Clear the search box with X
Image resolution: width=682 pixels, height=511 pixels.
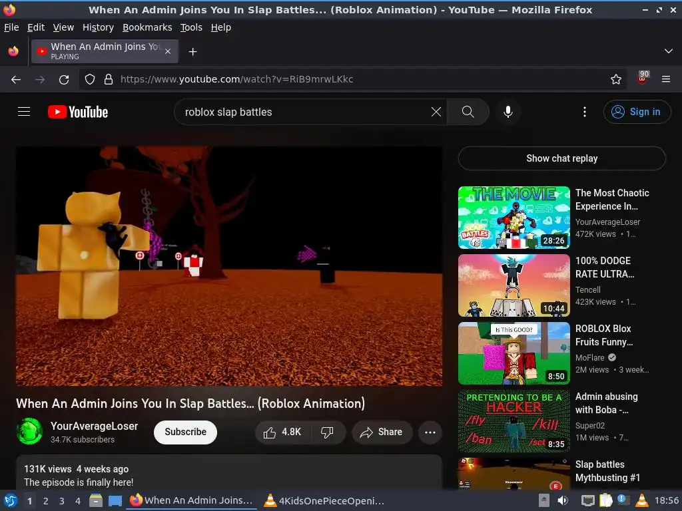pos(436,112)
